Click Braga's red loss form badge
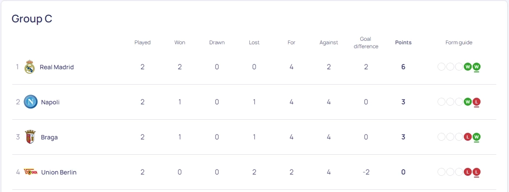 click(468, 137)
